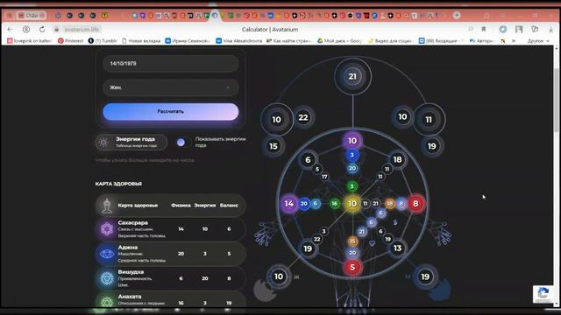Toggle Показывать энергии года switch

point(181,142)
